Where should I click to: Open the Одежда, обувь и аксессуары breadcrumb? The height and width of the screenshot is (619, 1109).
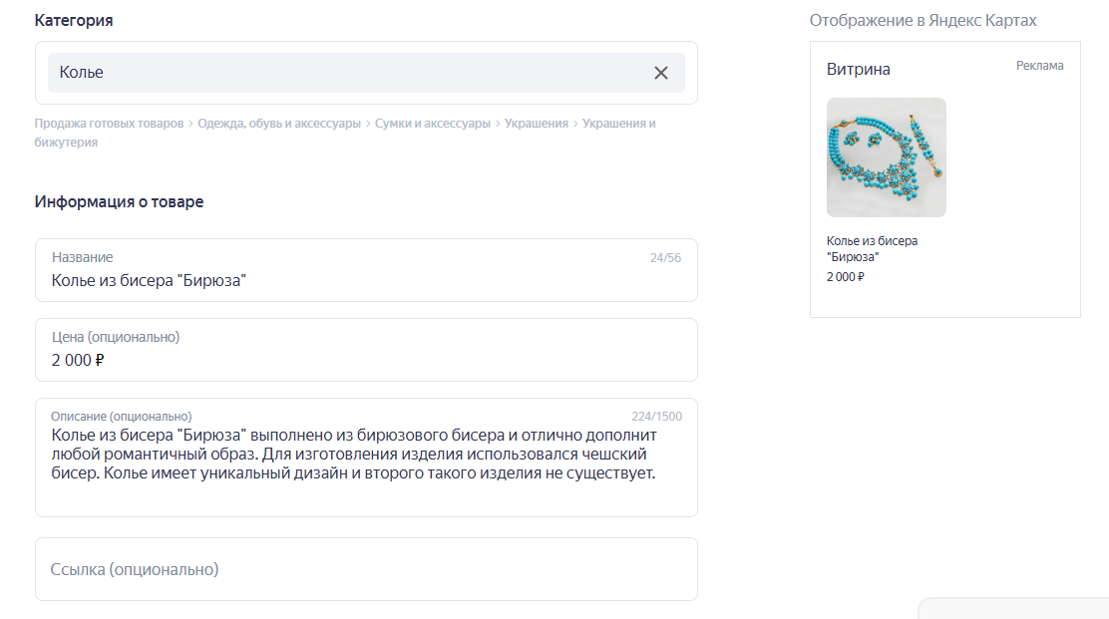pos(279,124)
